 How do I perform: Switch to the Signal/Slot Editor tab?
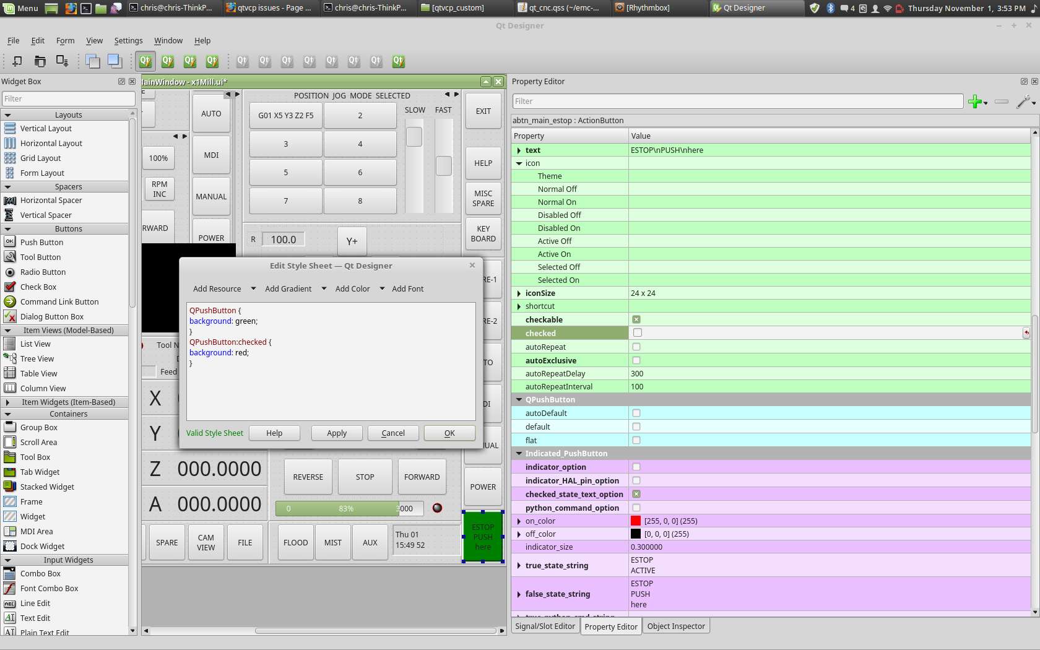(545, 626)
